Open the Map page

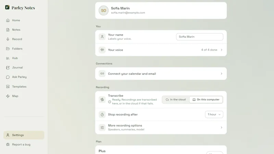pyautogui.click(x=24, y=96)
